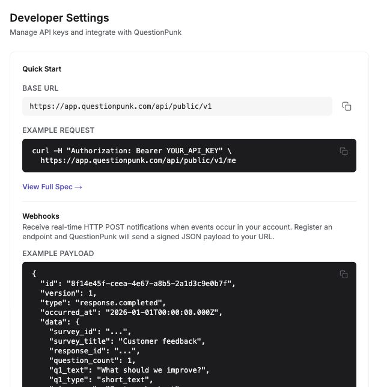The width and height of the screenshot is (378, 387).
Task: Click the "response_id" payload line
Action: (x=94, y=351)
